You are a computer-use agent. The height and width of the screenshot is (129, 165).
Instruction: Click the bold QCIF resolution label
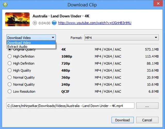click(x=65, y=91)
